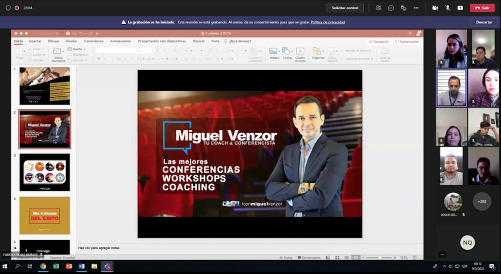Screen dimensions: 501x274
Task: Open the Comentarios button in the ribbon
Action: point(407,42)
